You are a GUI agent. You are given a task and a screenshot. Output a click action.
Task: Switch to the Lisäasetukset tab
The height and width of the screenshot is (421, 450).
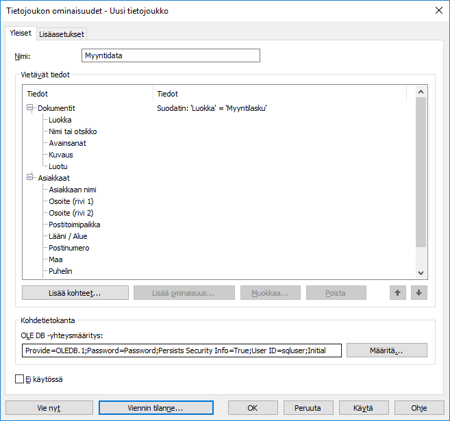pos(62,34)
